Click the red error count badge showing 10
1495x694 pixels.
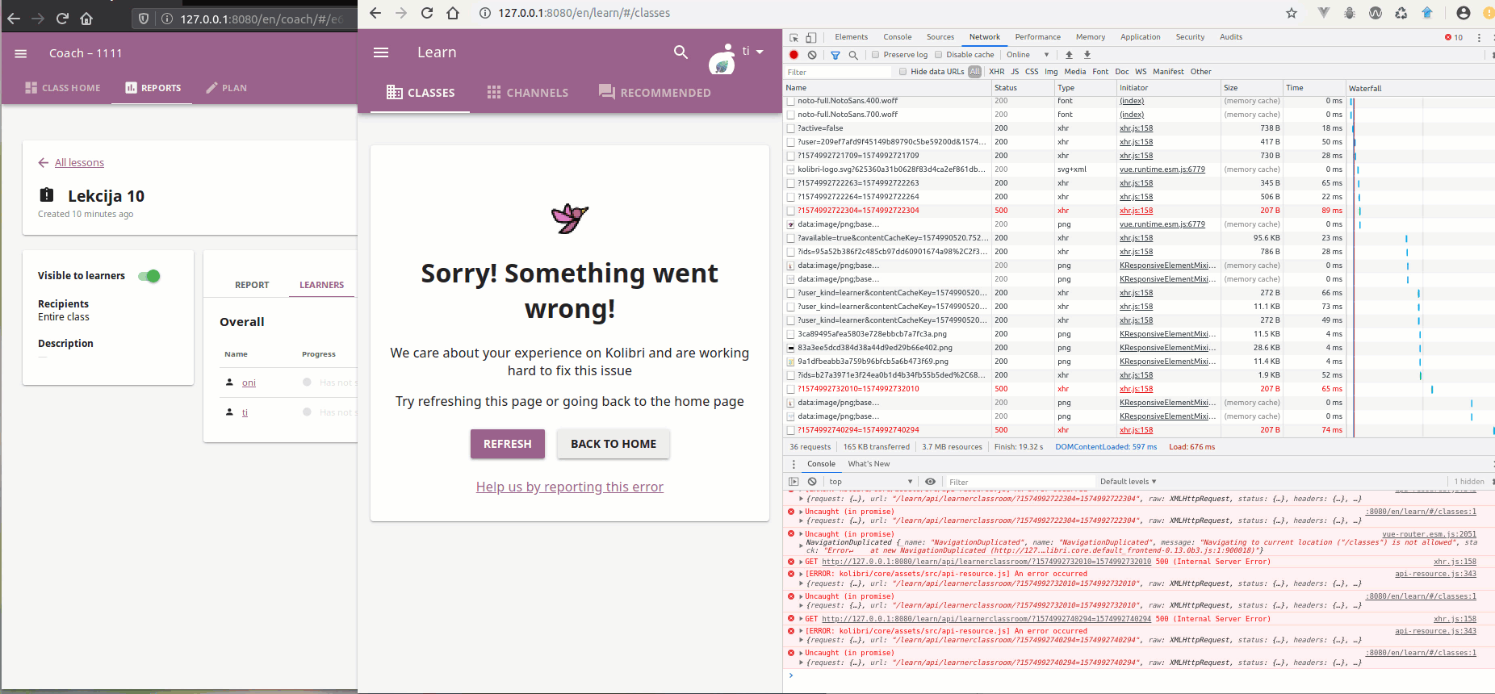(x=1454, y=37)
